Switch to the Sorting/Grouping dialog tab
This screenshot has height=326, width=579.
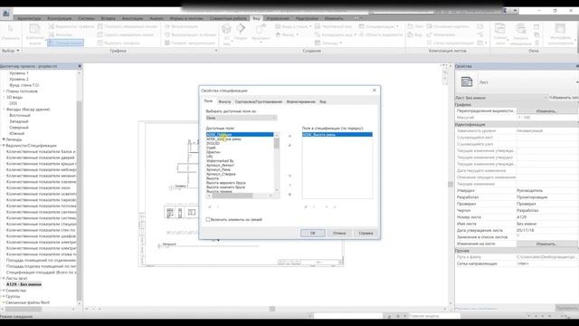point(259,101)
